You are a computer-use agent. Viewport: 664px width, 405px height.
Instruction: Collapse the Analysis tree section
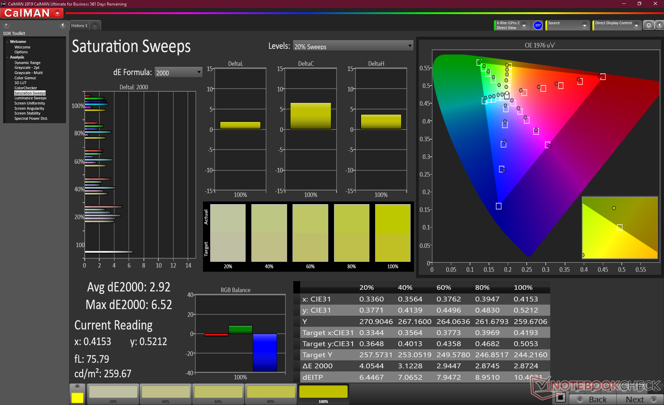pyautogui.click(x=7, y=57)
